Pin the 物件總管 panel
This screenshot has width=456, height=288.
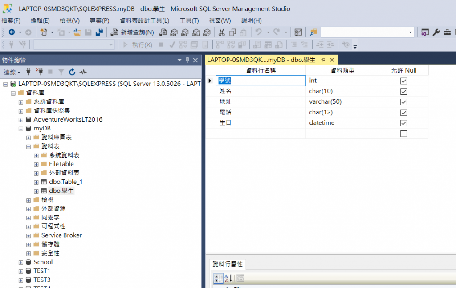tap(187, 60)
